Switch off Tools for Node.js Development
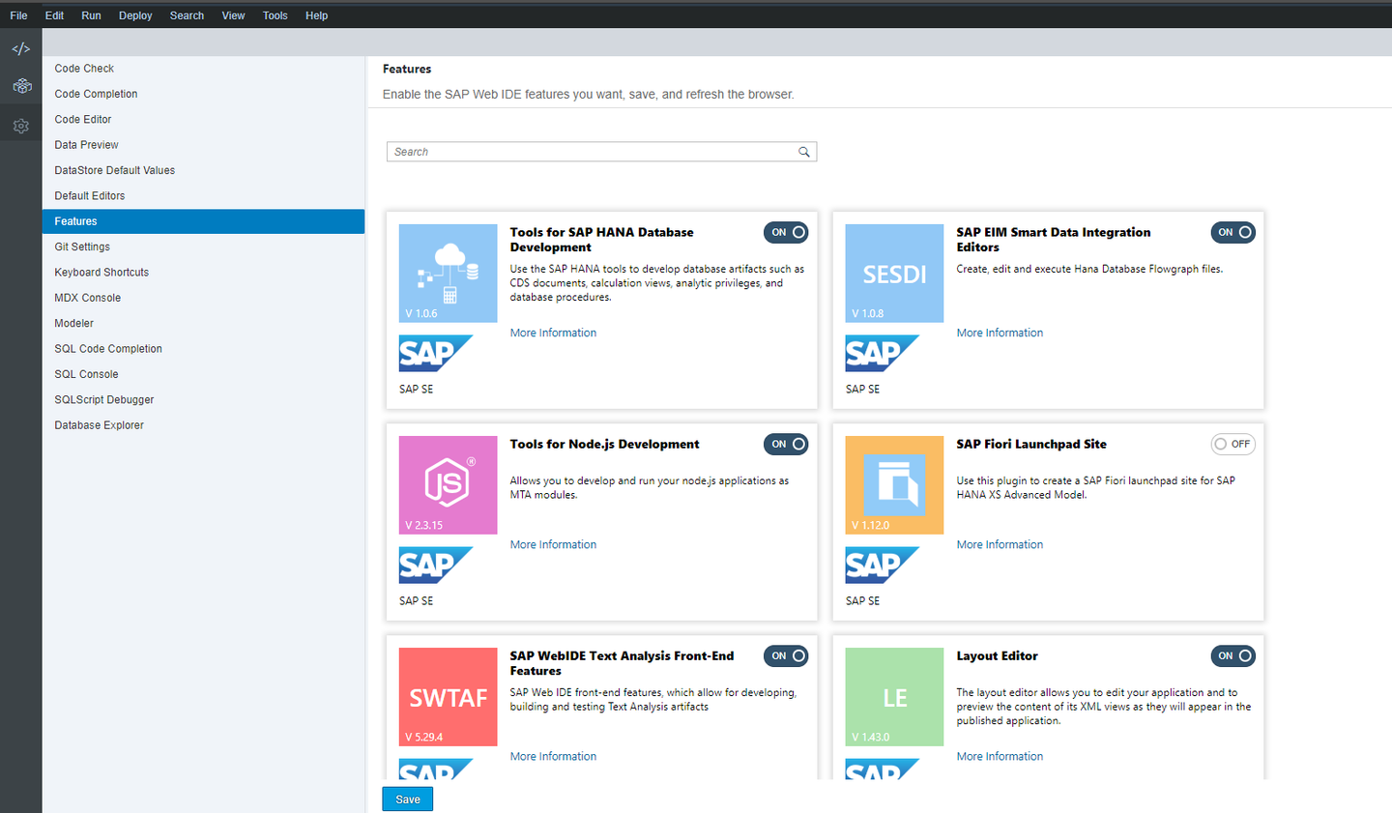1392x813 pixels. pyautogui.click(x=786, y=444)
